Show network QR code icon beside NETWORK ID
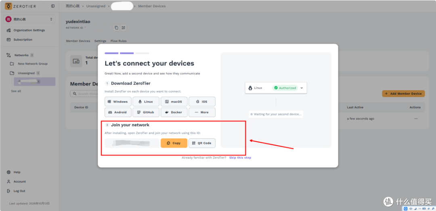 point(124,27)
